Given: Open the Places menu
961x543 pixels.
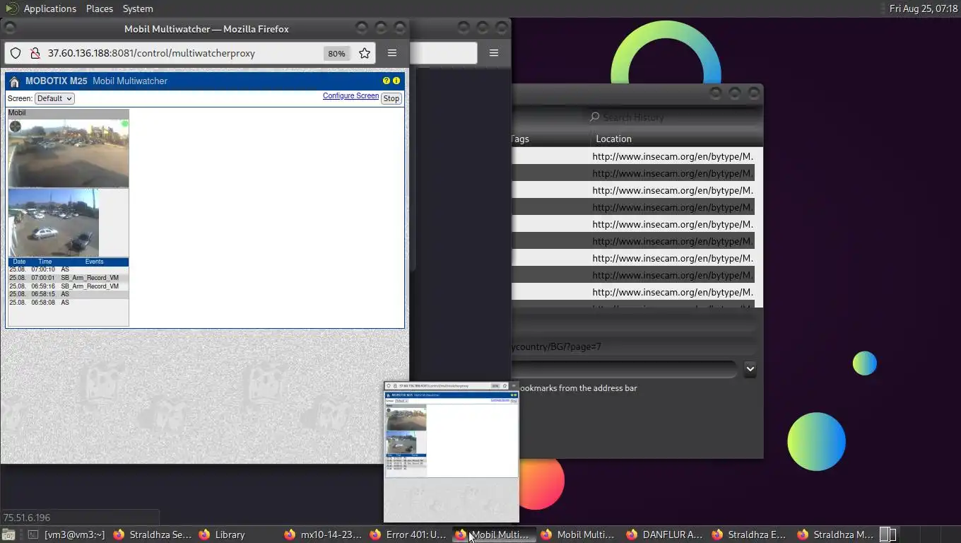Looking at the screenshot, I should pos(100,8).
